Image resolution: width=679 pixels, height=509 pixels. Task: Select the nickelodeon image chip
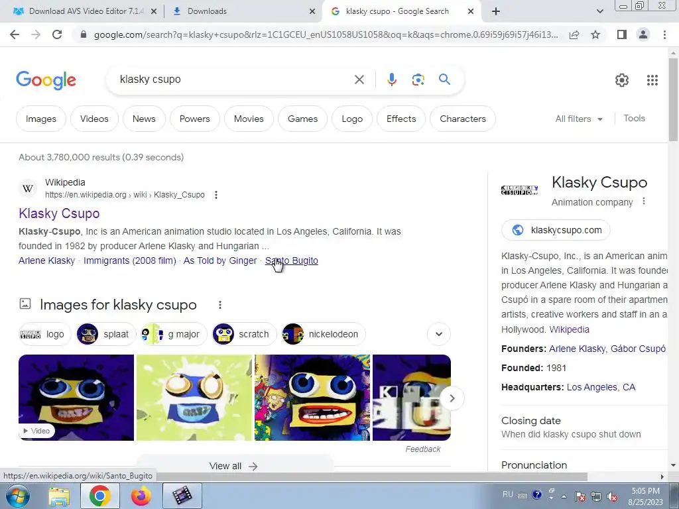[323, 334]
